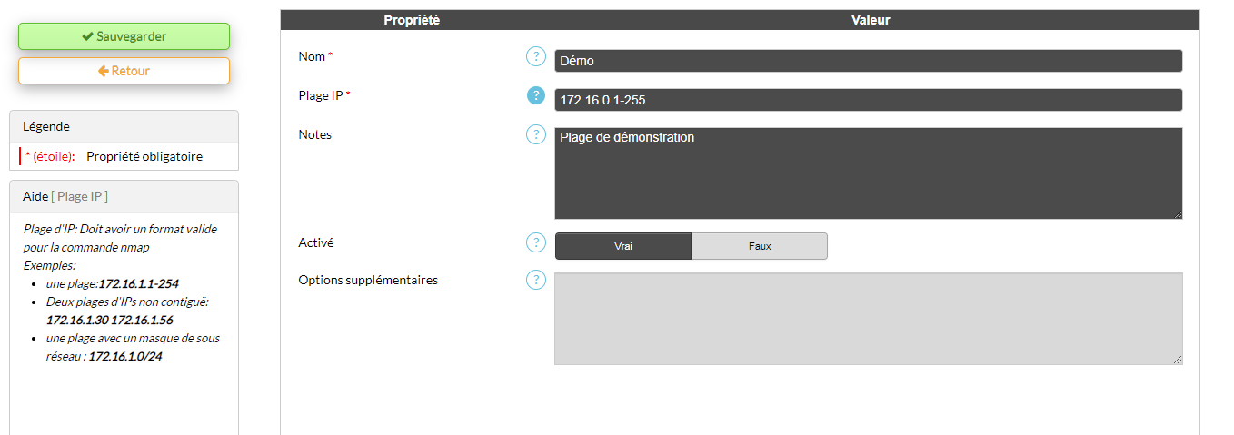Set Activé to Vrai
This screenshot has width=1234, height=435.
623,246
